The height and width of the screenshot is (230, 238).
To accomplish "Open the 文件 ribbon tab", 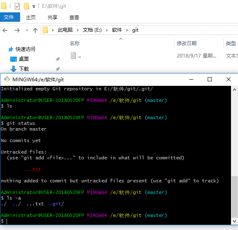I will click(x=10, y=17).
